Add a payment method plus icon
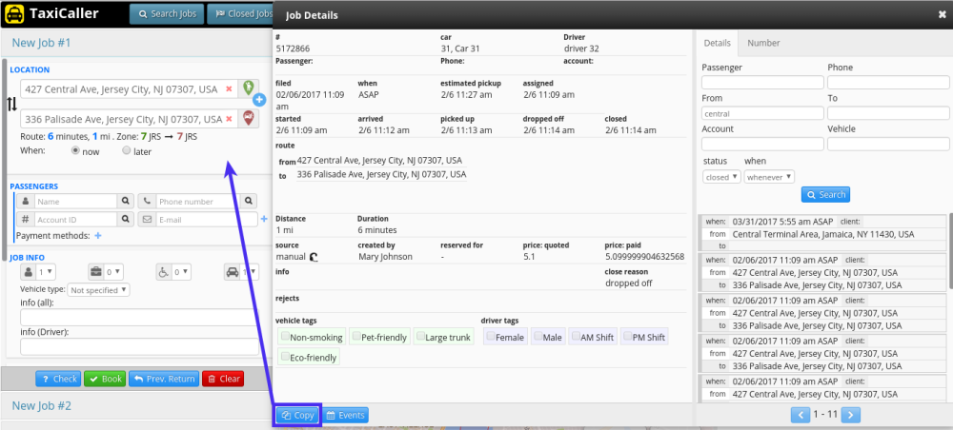The width and height of the screenshot is (953, 430). coord(98,235)
